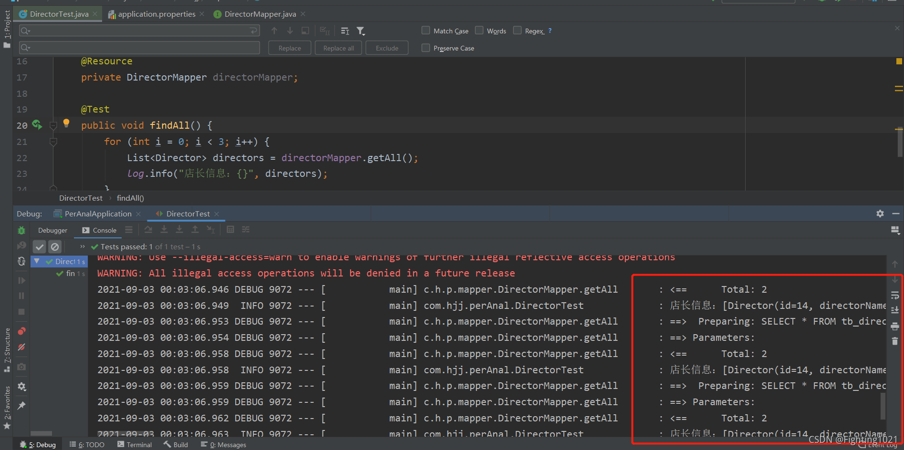Hide Debug tool window minus icon
Viewport: 904px width, 450px height.
[x=895, y=214]
